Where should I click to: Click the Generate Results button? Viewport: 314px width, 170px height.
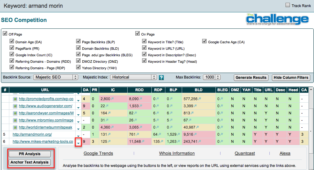click(251, 78)
